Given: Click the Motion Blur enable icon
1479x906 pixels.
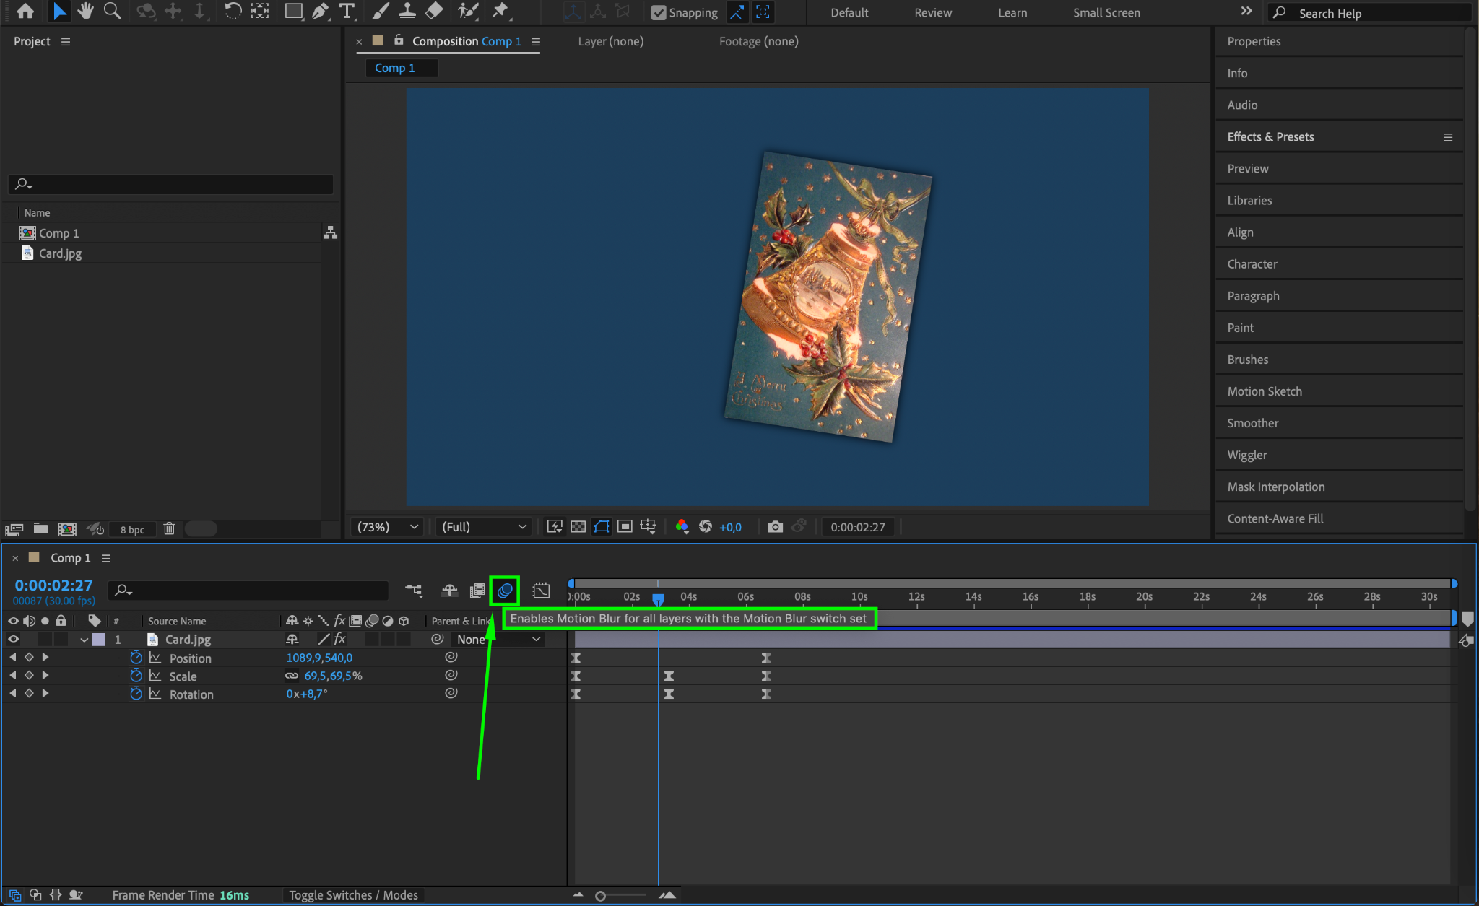Looking at the screenshot, I should [x=505, y=591].
